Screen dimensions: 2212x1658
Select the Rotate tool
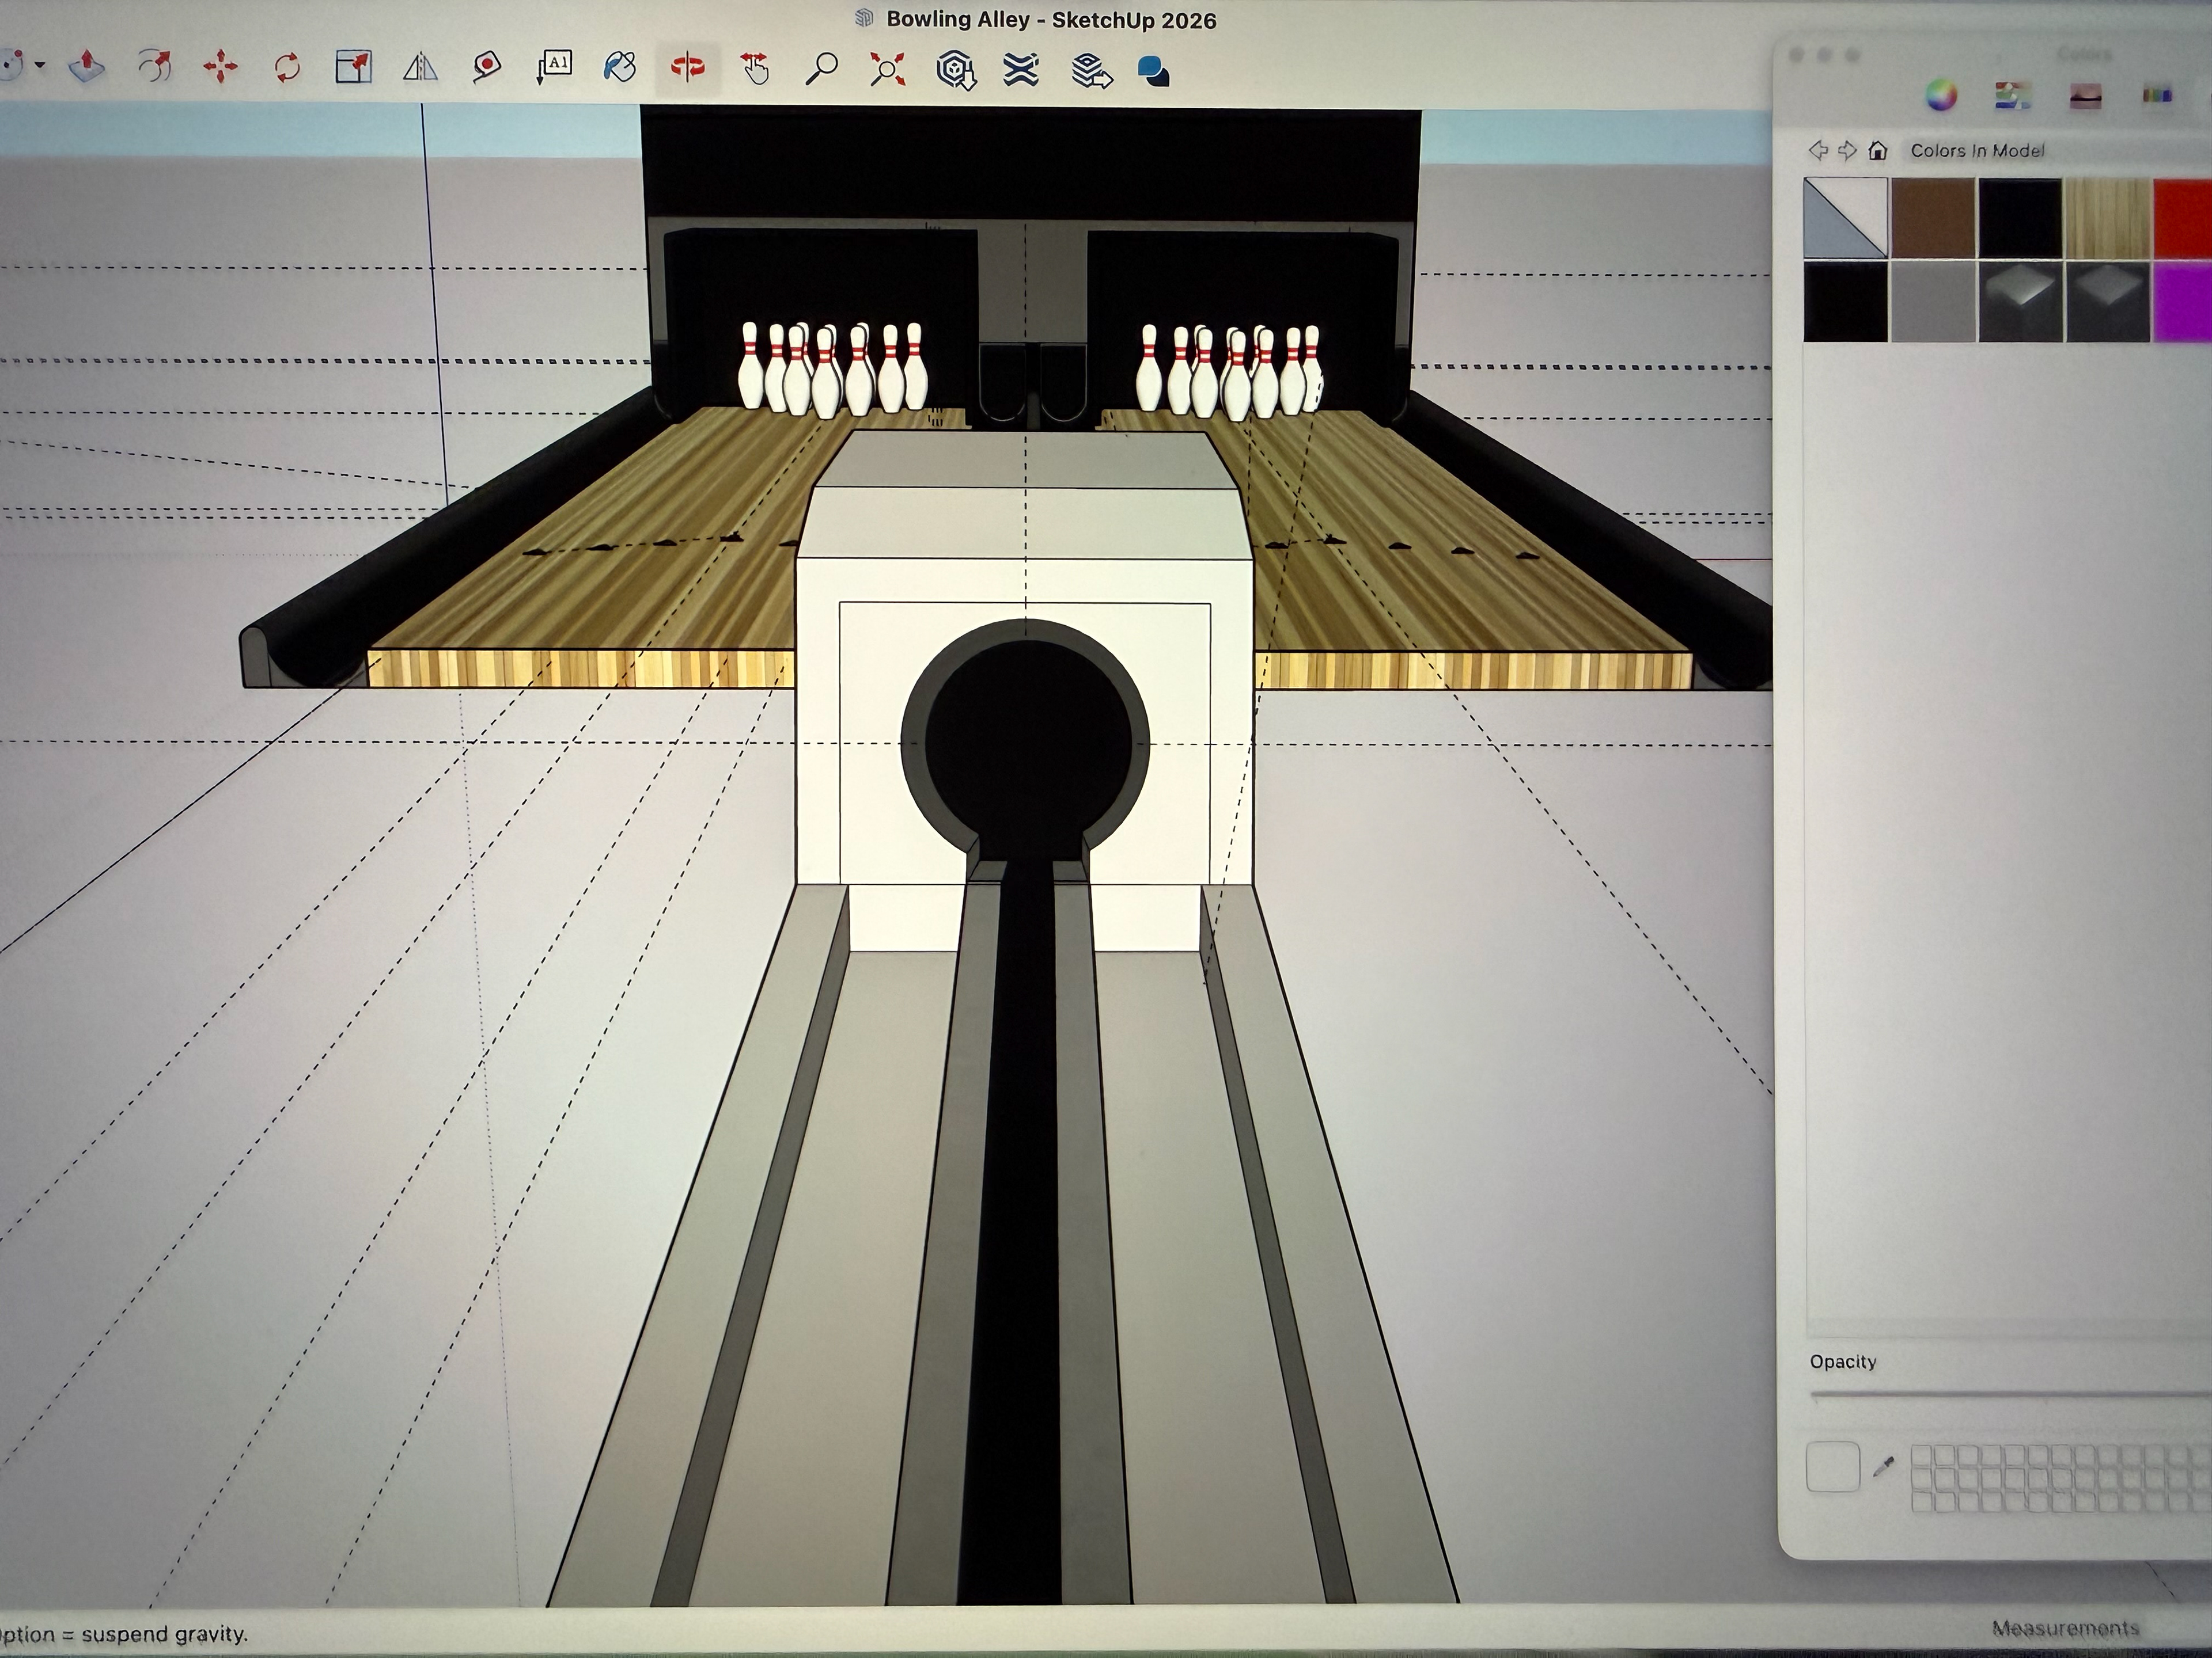287,68
